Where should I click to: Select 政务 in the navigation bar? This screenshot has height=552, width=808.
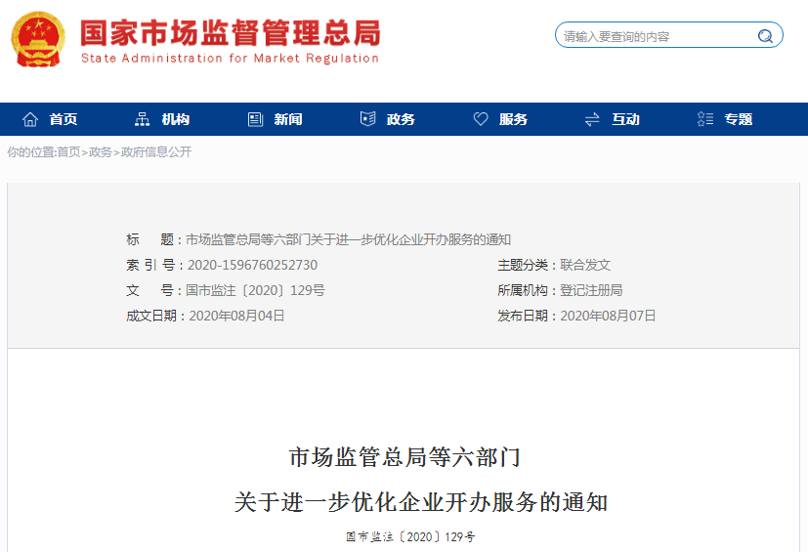pos(401,119)
